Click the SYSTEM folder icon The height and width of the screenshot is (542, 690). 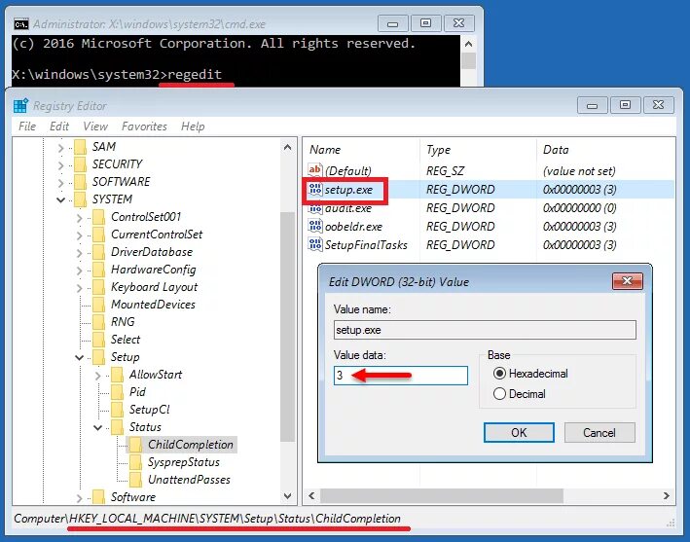click(81, 199)
